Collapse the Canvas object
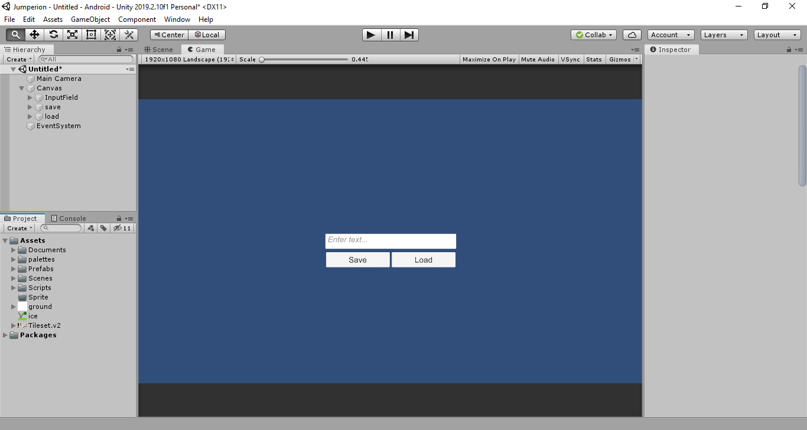Image resolution: width=807 pixels, height=430 pixels. [x=22, y=88]
